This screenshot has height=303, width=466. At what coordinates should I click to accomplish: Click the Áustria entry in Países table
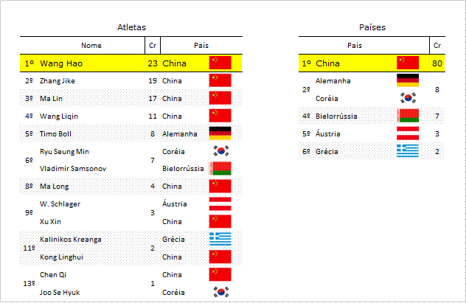(327, 133)
